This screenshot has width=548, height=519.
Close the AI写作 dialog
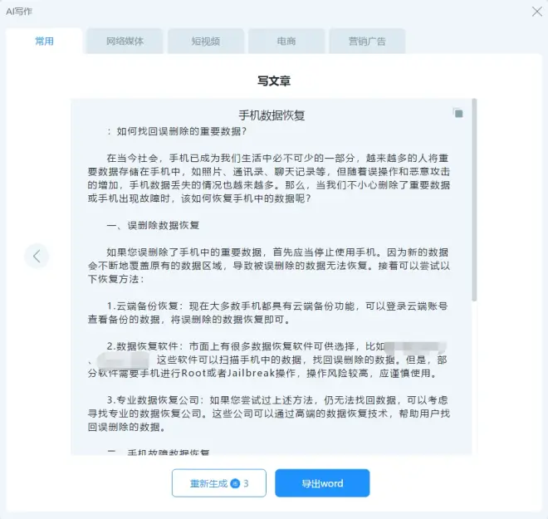click(536, 12)
